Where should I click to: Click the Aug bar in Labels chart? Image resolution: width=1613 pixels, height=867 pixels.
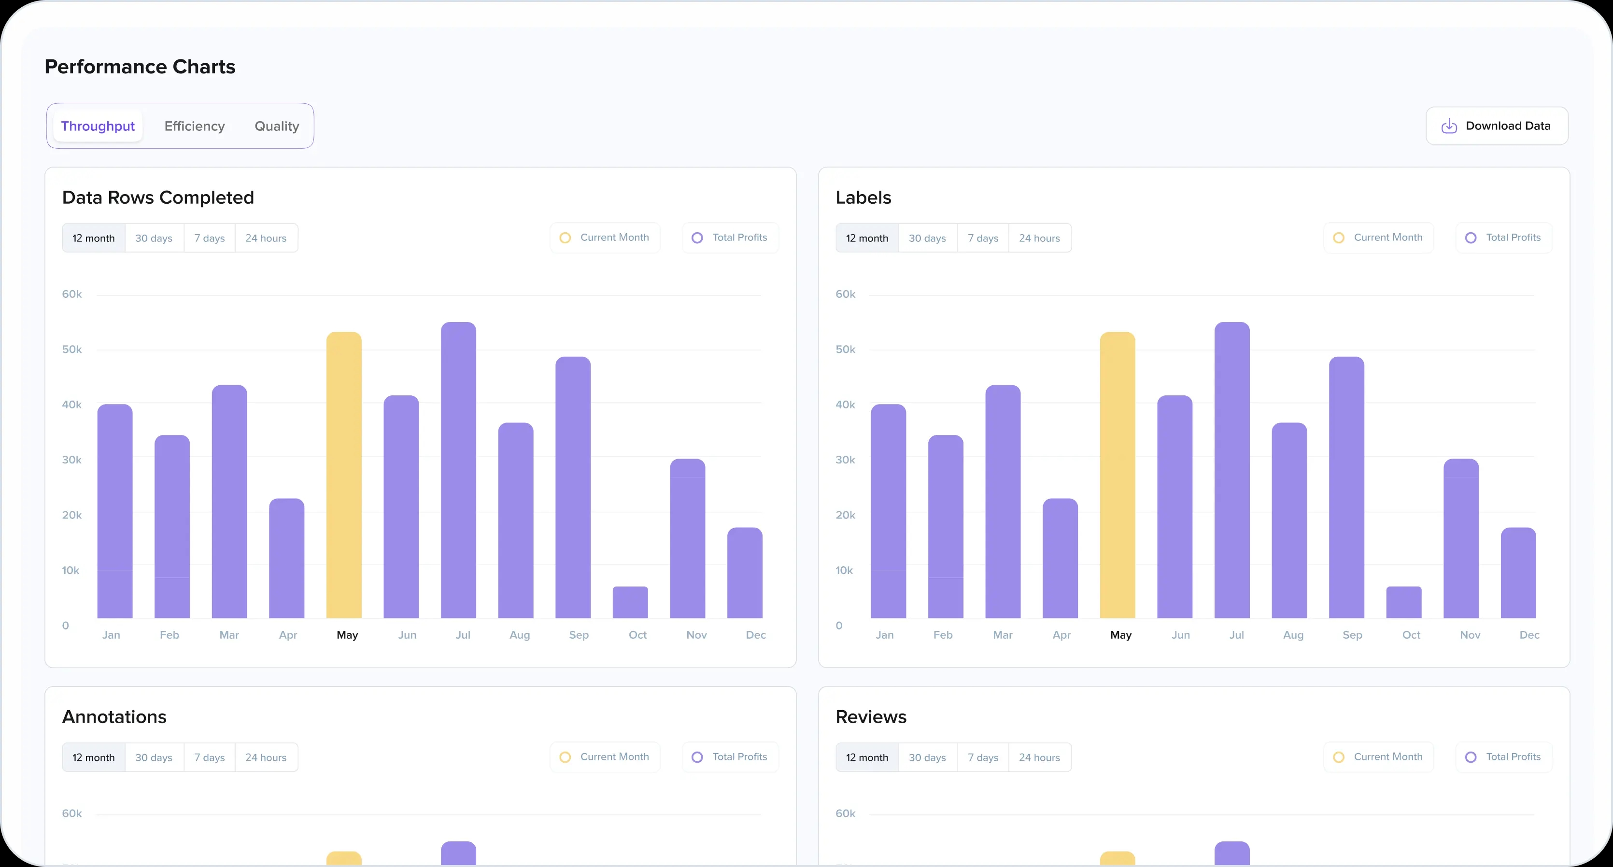click(x=1289, y=521)
